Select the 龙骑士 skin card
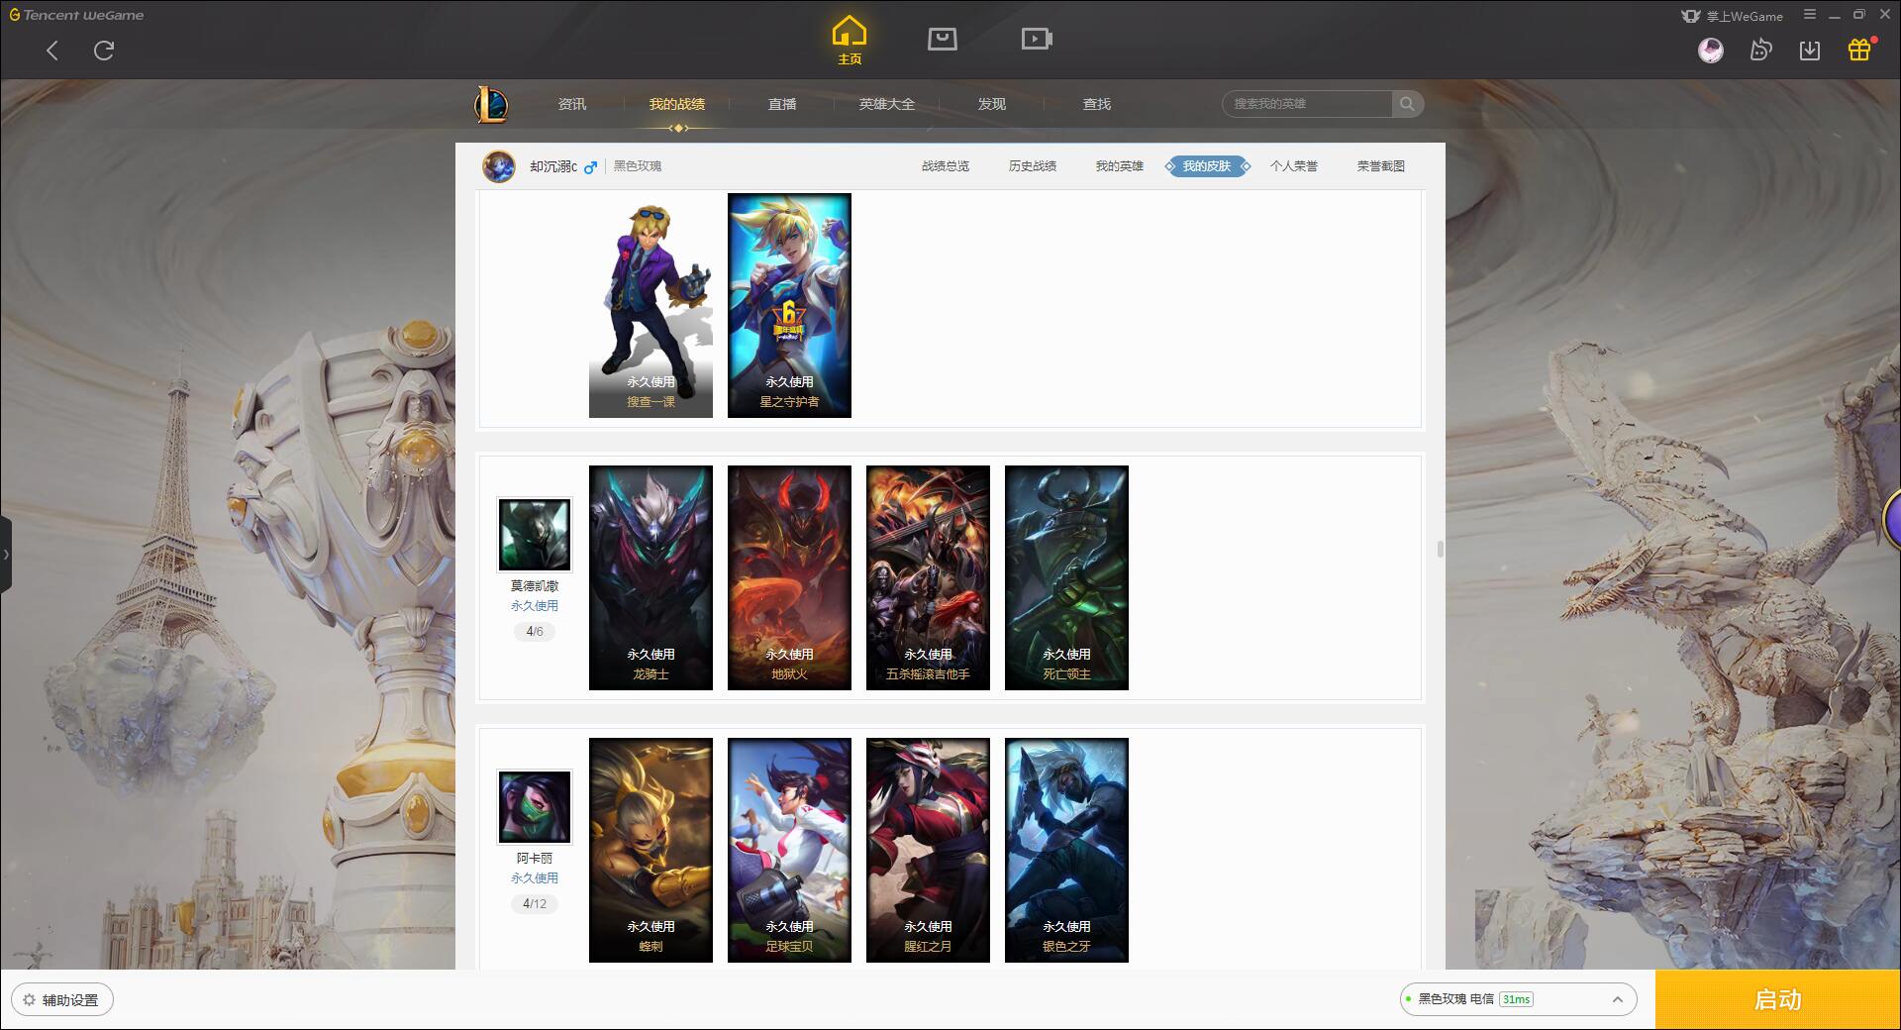This screenshot has width=1901, height=1030. click(650, 577)
